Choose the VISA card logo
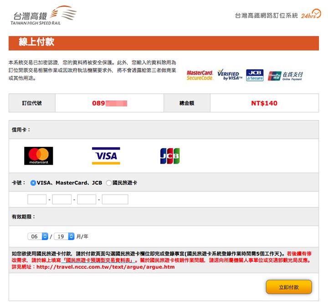 pos(106,156)
